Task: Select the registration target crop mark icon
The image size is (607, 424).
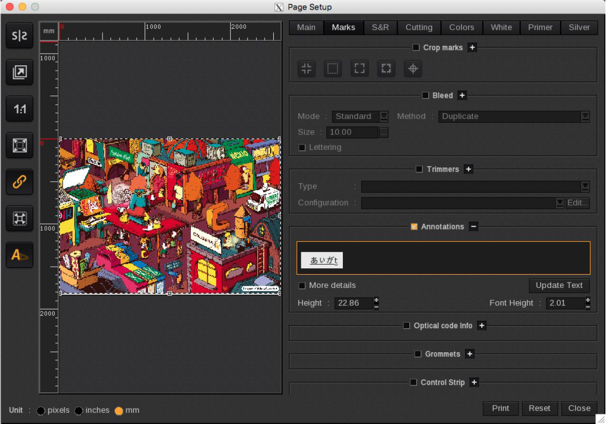Action: click(x=413, y=69)
